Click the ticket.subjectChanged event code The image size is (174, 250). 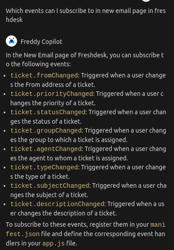tap(50, 186)
